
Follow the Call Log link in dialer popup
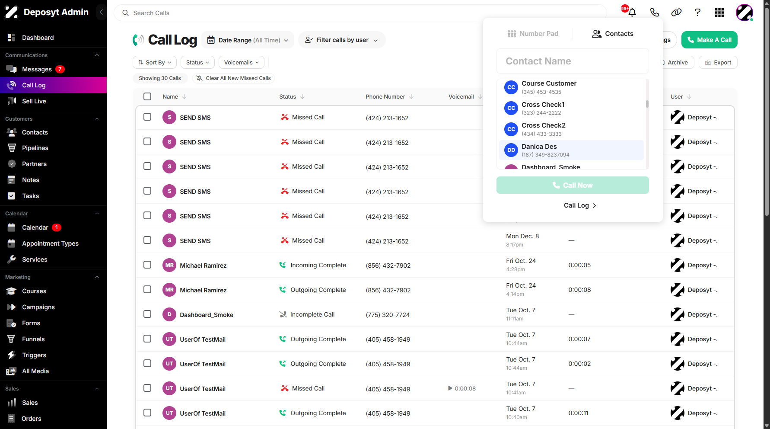[x=580, y=205]
